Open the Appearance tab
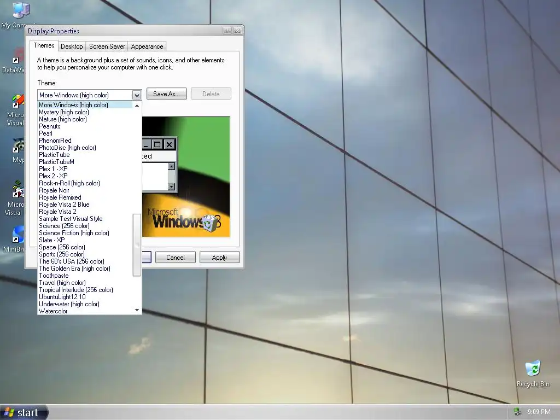Viewport: 560px width, 420px height. (147, 46)
